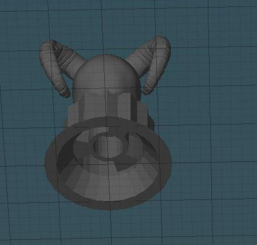Click the left rectangular side block of the body
The height and width of the screenshot is (245, 257).
tap(72, 114)
